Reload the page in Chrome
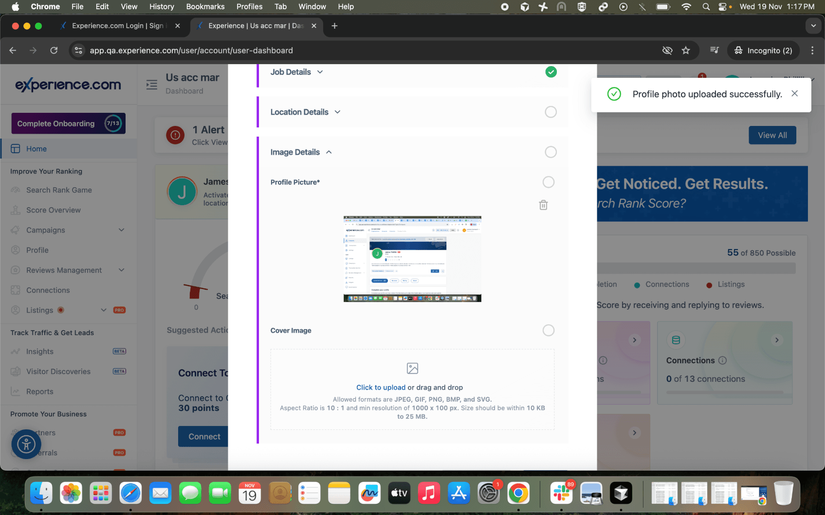The image size is (825, 515). click(x=54, y=51)
